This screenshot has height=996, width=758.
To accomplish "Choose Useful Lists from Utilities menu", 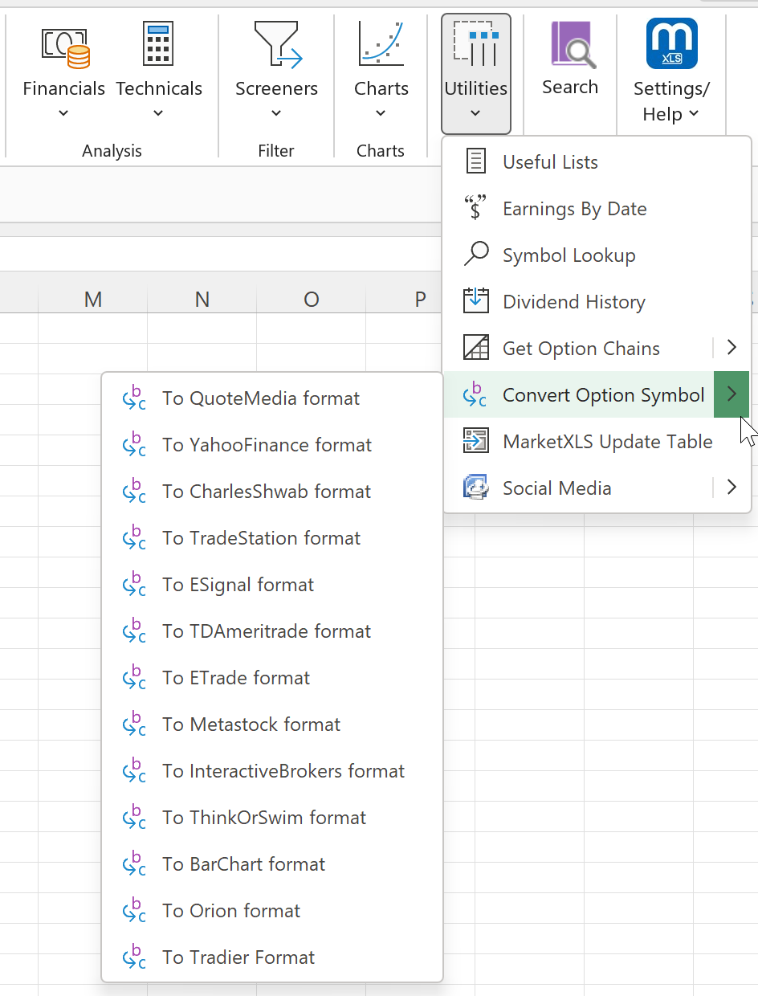I will [x=597, y=161].
